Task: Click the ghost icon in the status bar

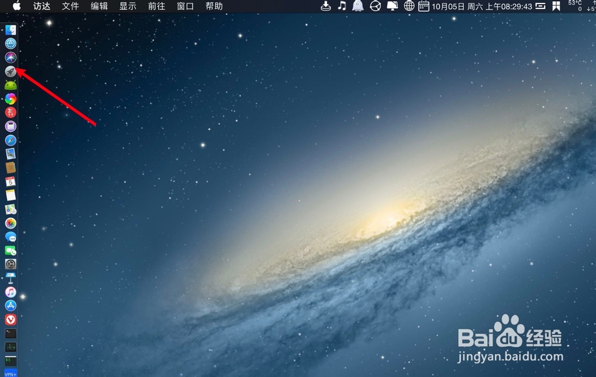Action: pos(358,7)
